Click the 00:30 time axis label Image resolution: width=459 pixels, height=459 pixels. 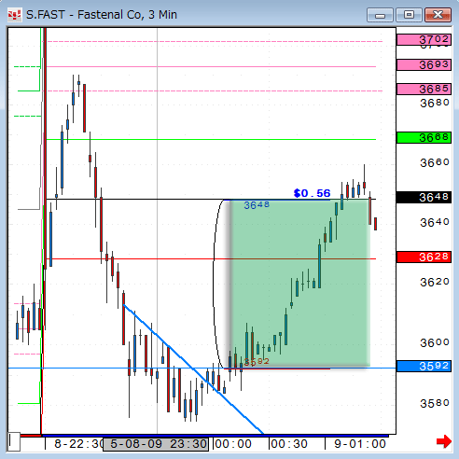point(289,444)
